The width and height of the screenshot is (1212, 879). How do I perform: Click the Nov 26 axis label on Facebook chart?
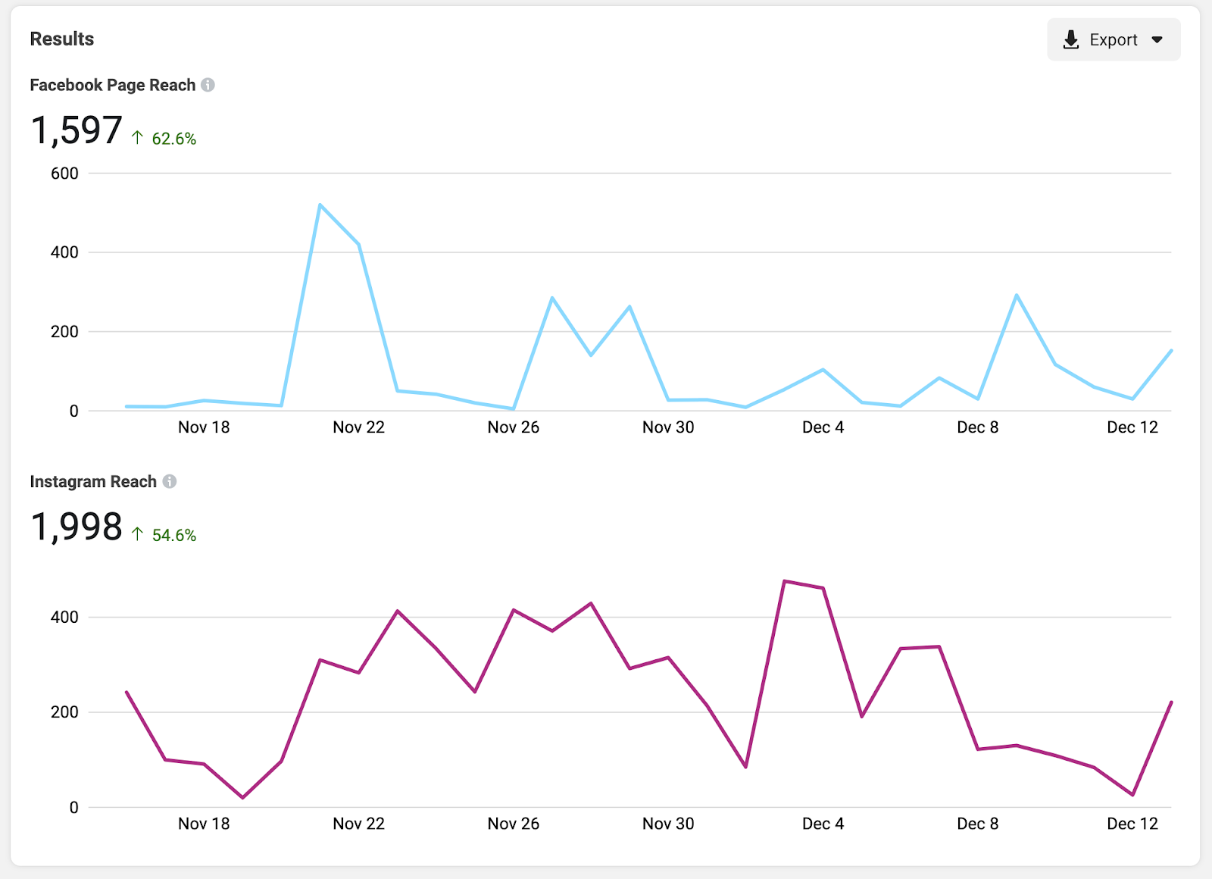click(x=514, y=427)
